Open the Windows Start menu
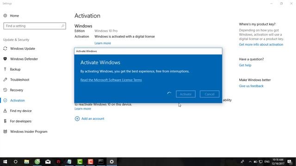This screenshot has height=166, width=296. pos(5,162)
